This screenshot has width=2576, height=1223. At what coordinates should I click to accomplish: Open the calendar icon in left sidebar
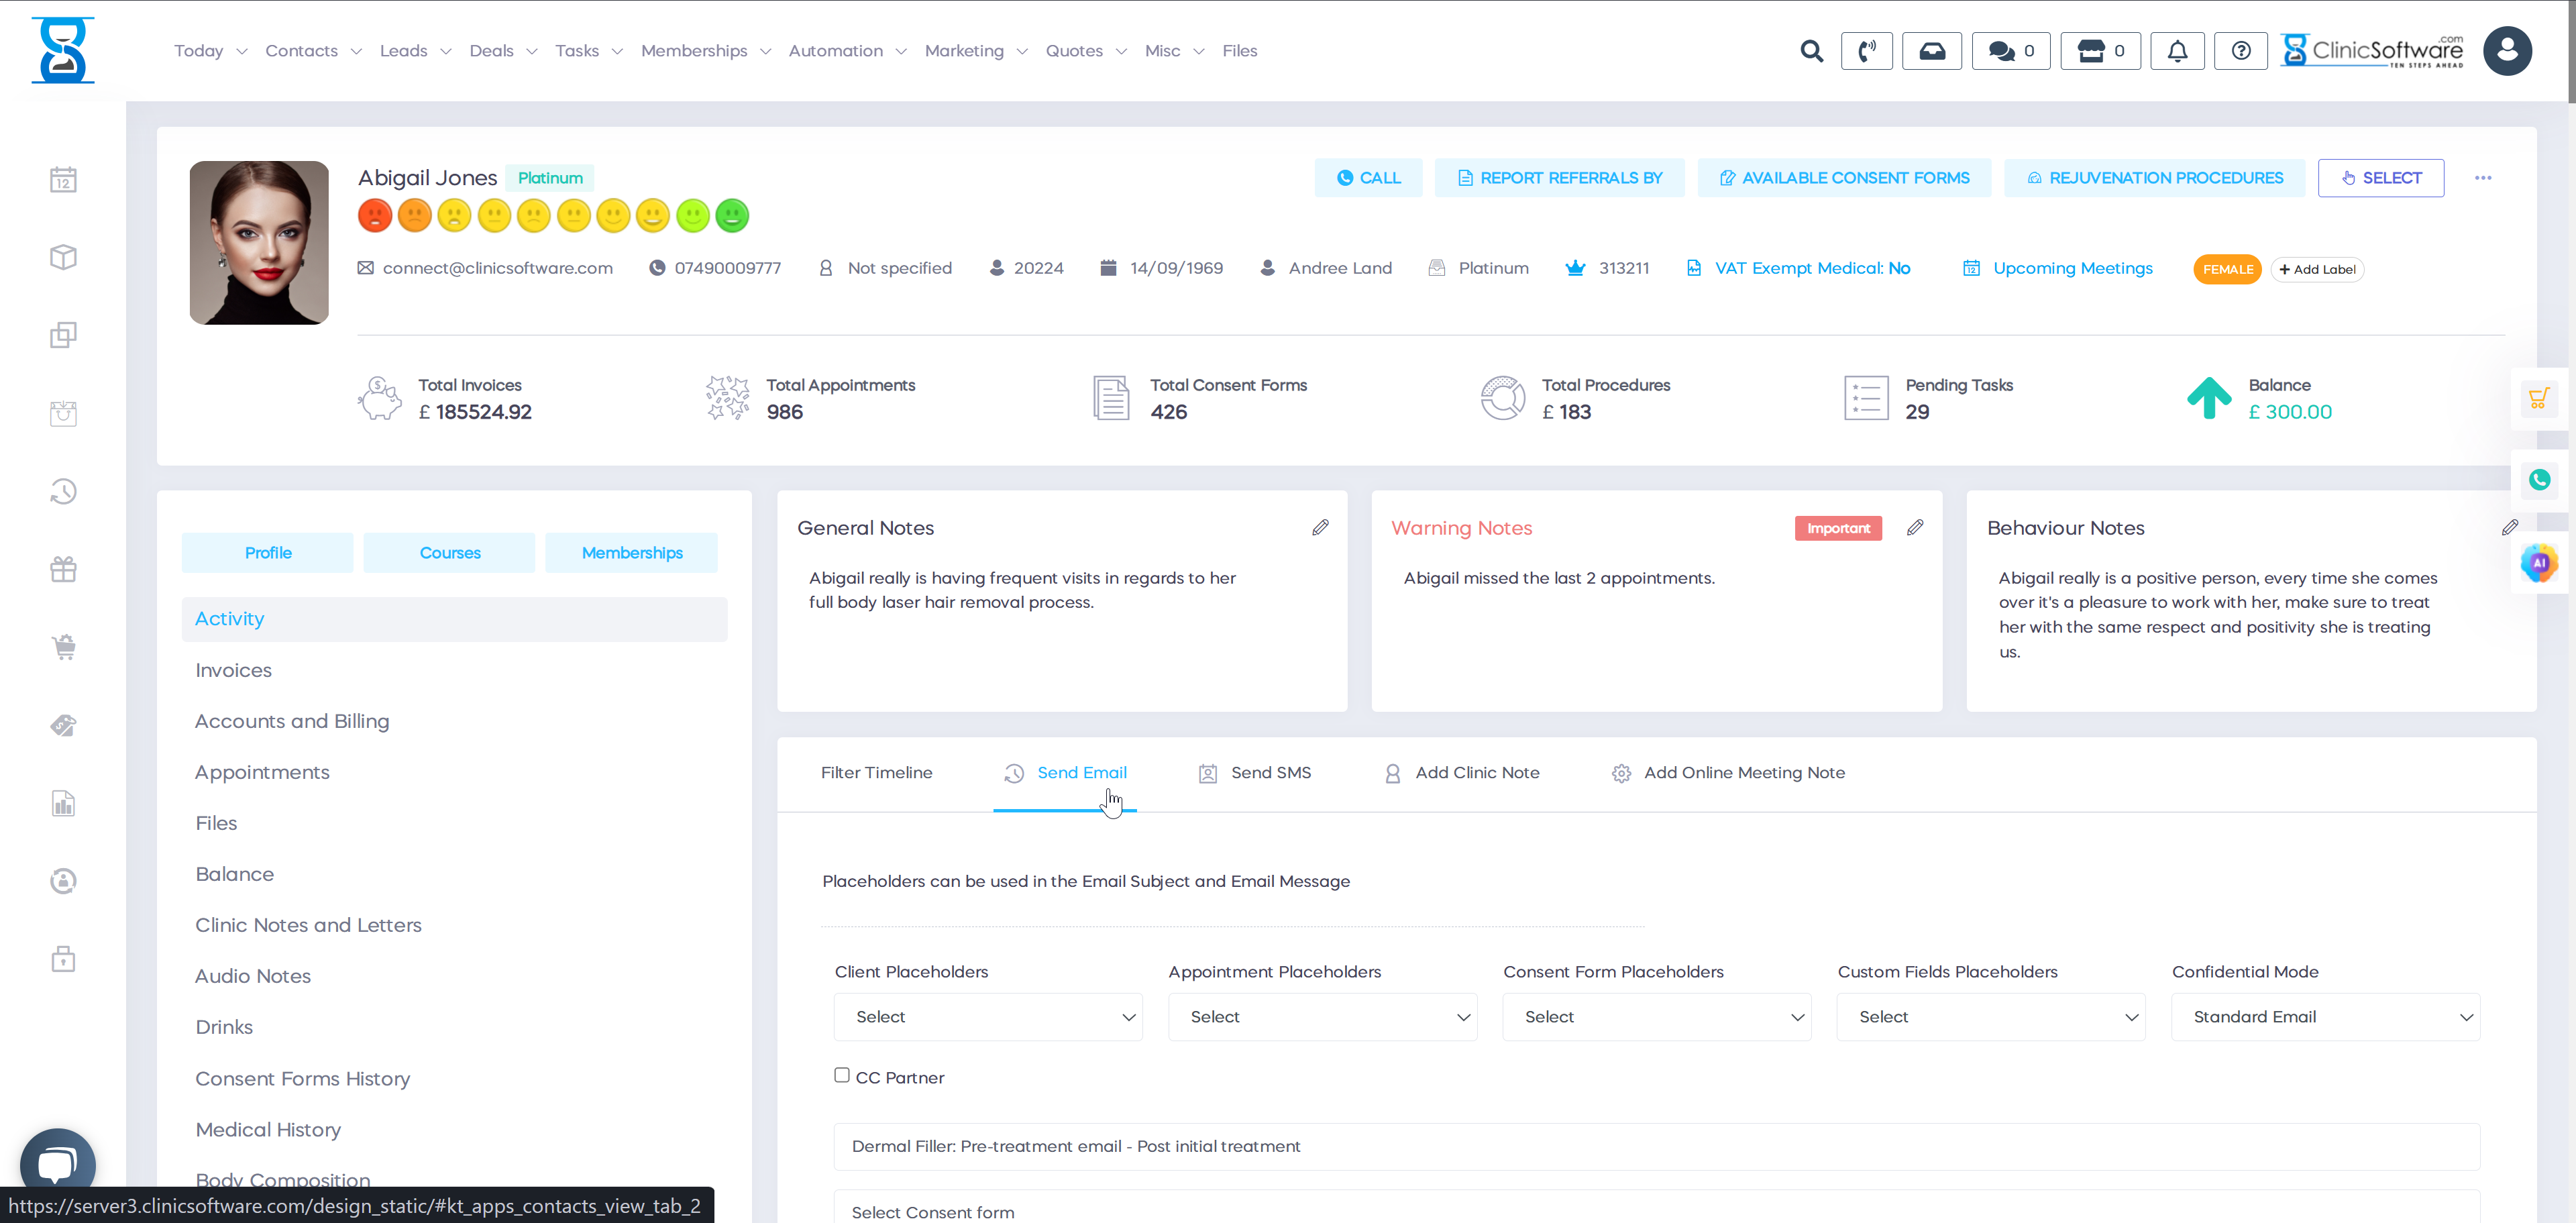click(x=63, y=180)
